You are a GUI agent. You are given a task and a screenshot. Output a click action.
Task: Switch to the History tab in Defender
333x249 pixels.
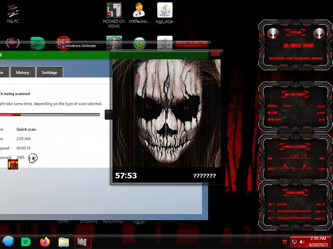click(x=22, y=72)
